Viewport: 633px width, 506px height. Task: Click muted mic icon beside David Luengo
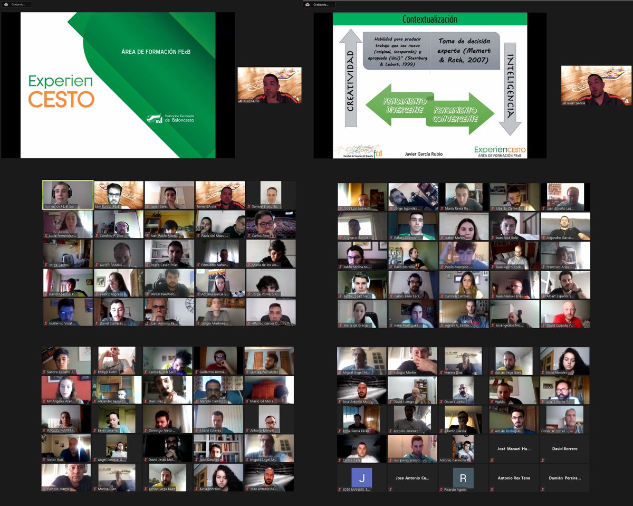(x=391, y=402)
